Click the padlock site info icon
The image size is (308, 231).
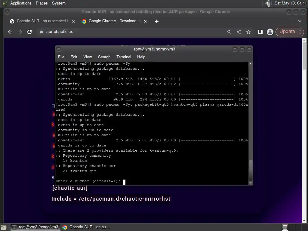pos(42,32)
